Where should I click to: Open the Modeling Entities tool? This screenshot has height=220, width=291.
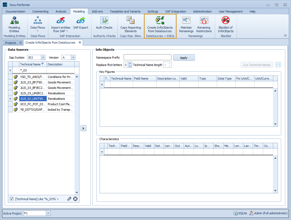tap(14, 24)
